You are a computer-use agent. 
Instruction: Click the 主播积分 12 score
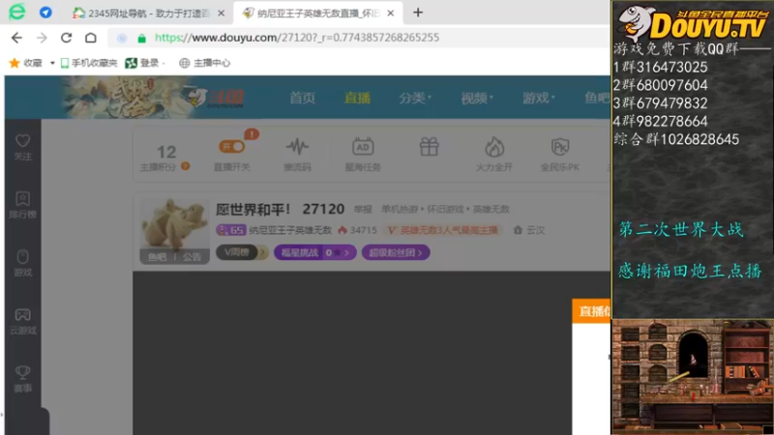166,152
